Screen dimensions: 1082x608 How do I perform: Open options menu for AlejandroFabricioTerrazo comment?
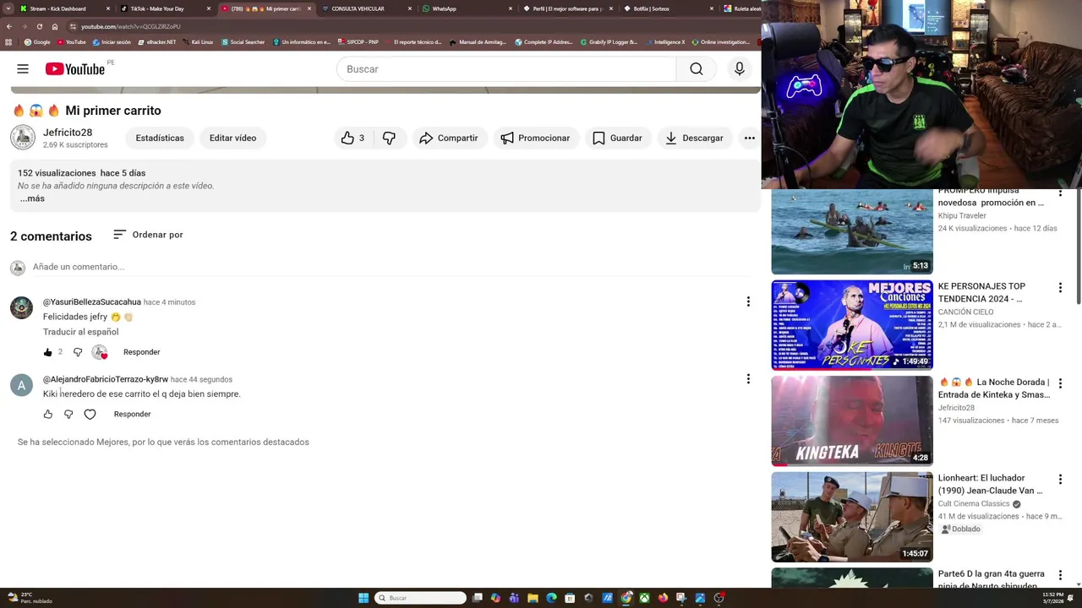(748, 379)
